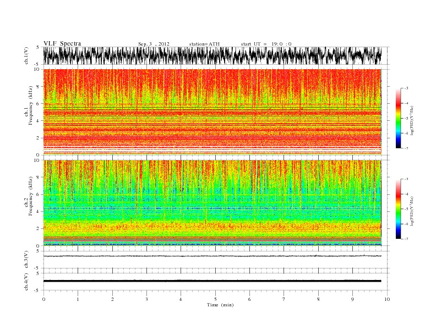Click the "Time (min)" x-axis label
The height and width of the screenshot is (336, 436).
[x=220, y=305]
